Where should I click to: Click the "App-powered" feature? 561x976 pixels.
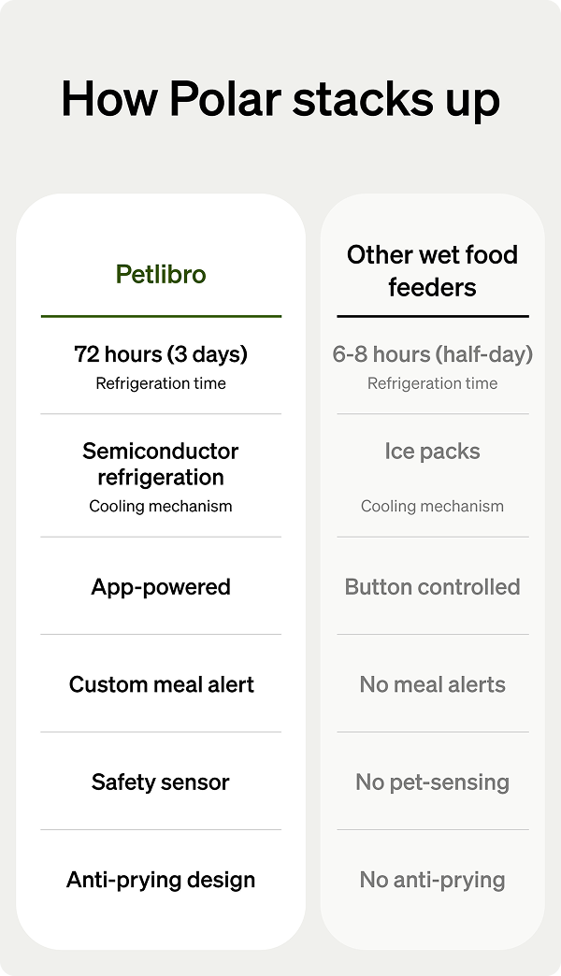point(161,587)
